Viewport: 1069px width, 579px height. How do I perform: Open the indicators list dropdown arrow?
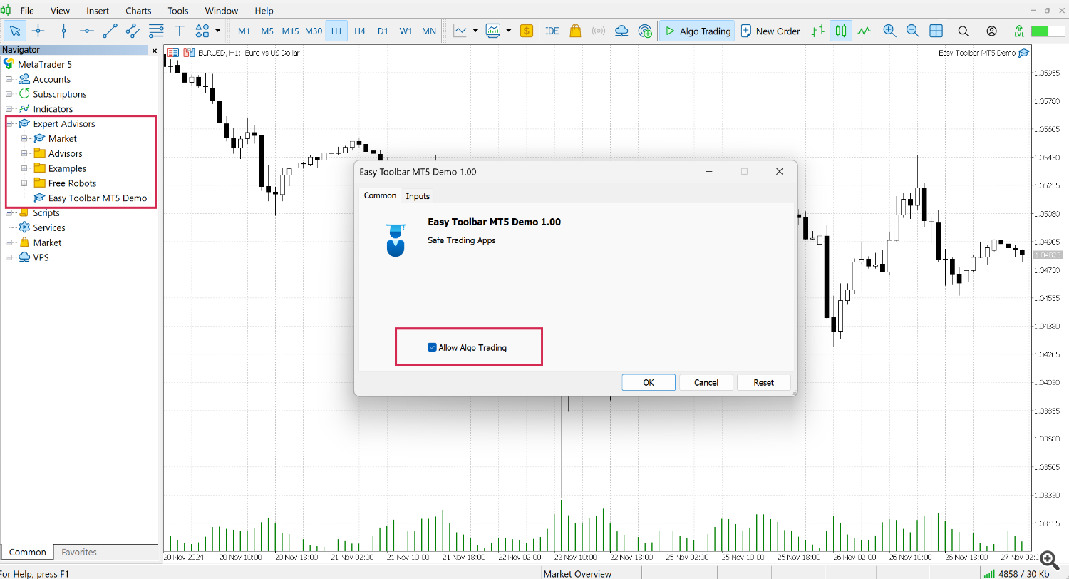pos(508,31)
